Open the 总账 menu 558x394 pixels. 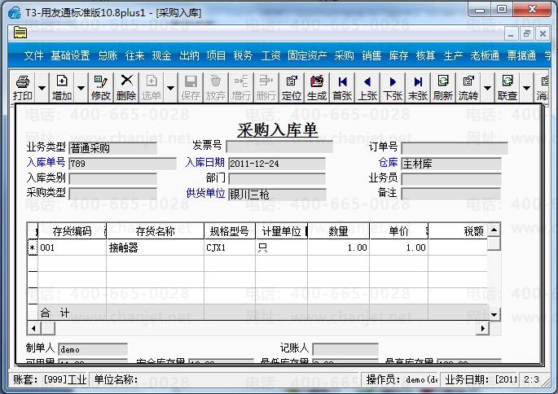click(108, 55)
